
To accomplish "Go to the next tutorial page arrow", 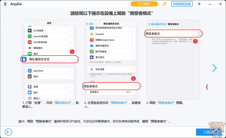I will 214,68.
